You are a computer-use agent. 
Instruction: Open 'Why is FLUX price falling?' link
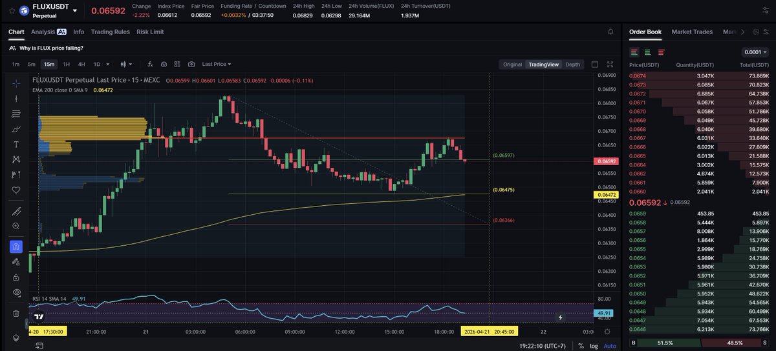tap(51, 48)
